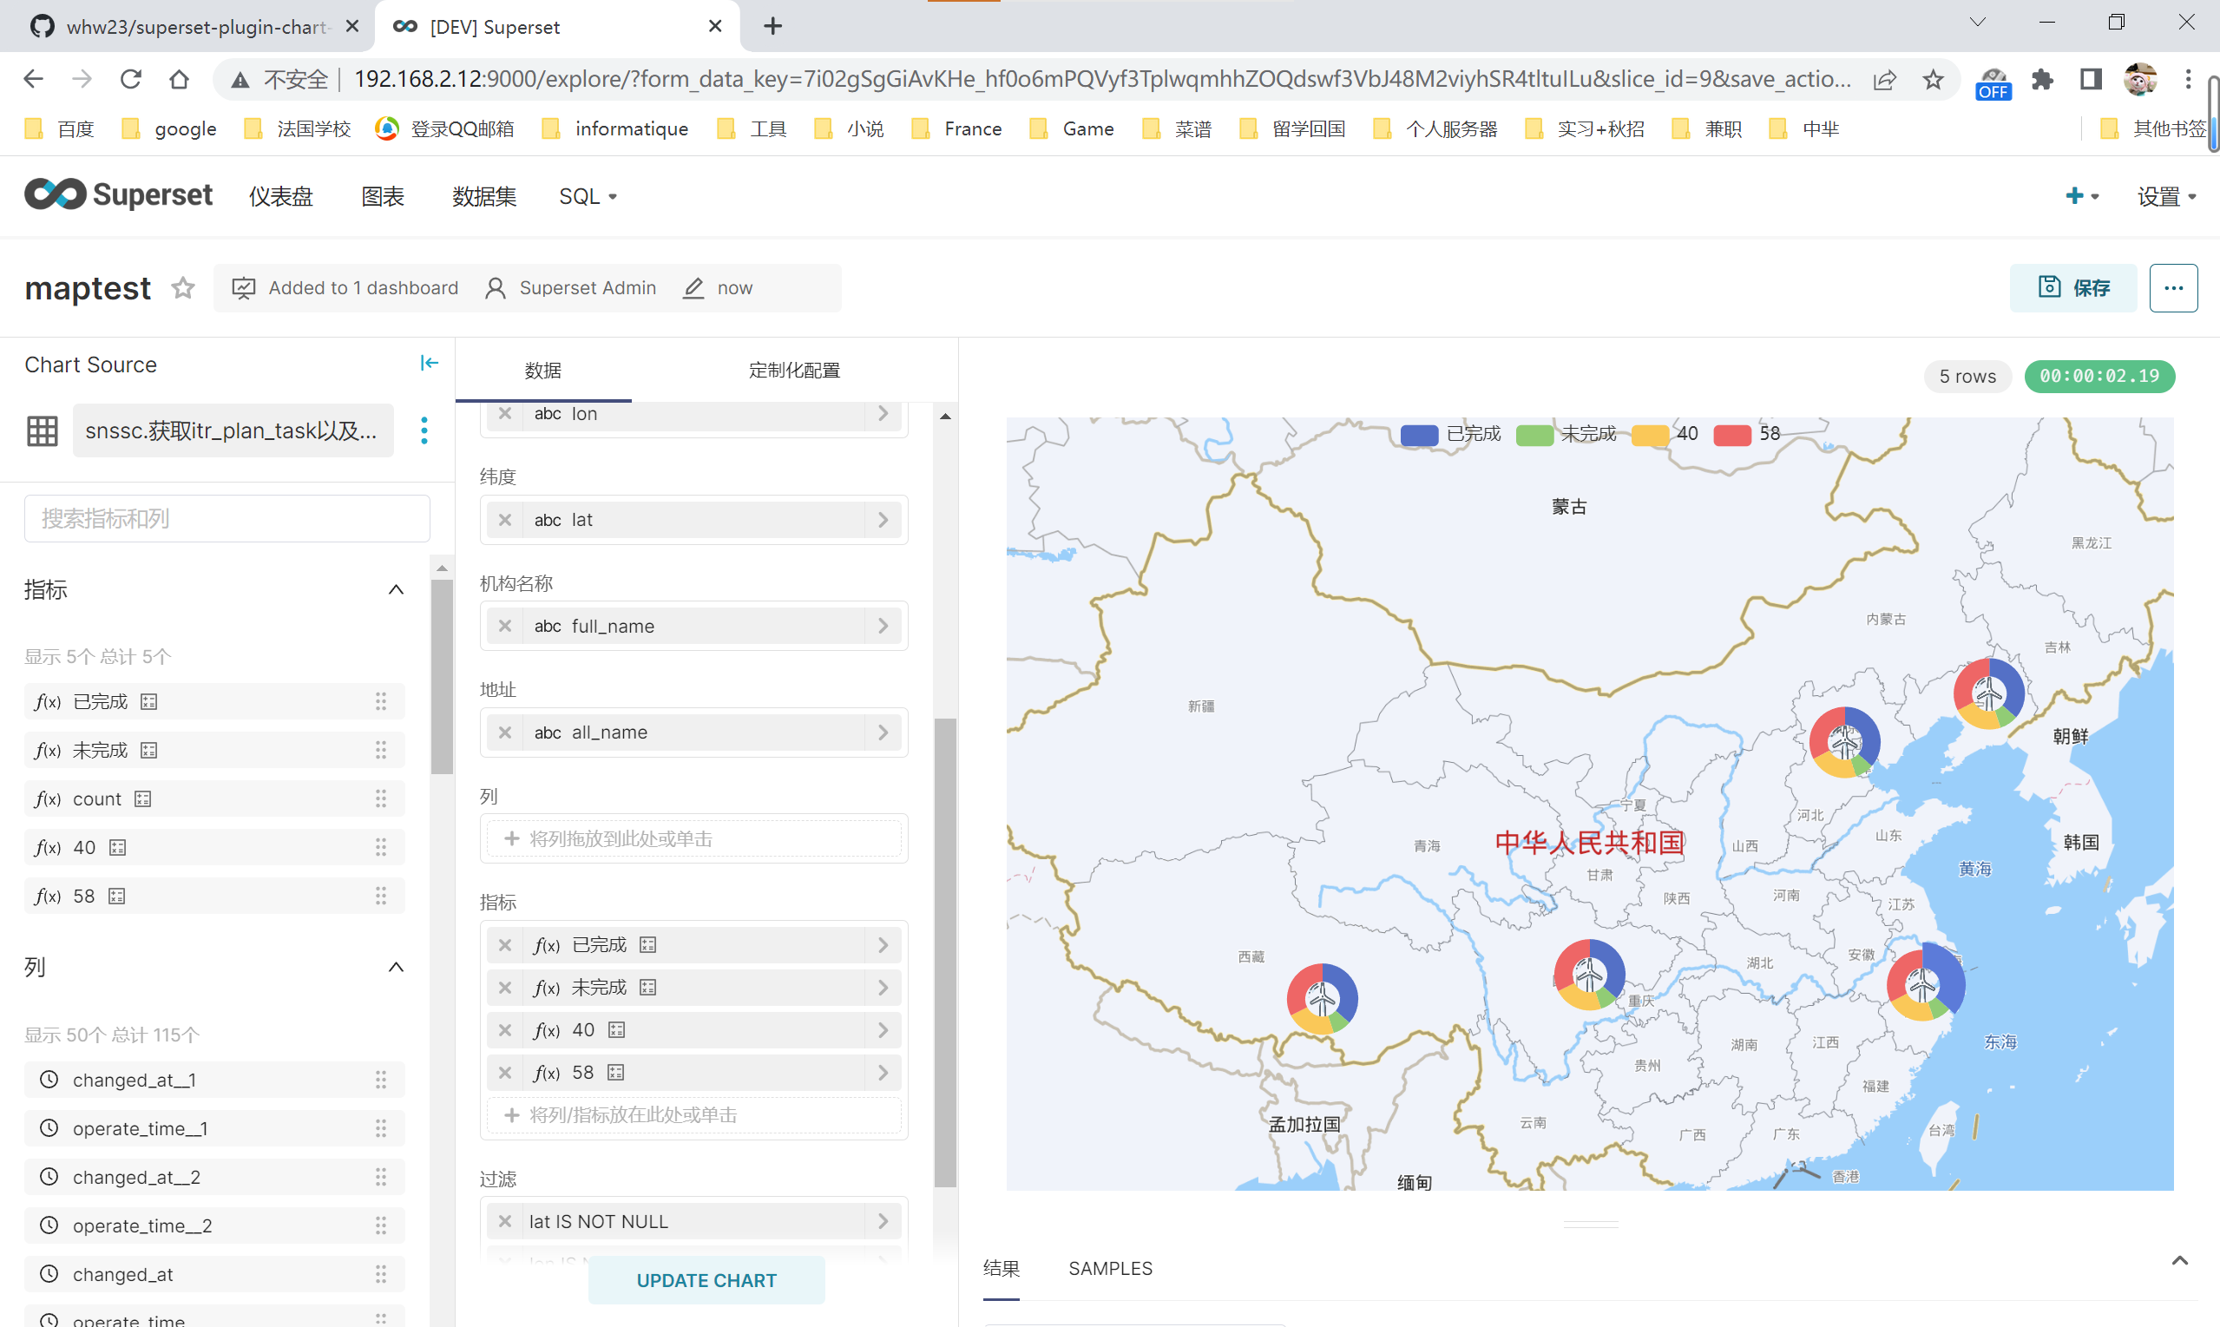Collapse the Chart Source panel arrow

[429, 363]
